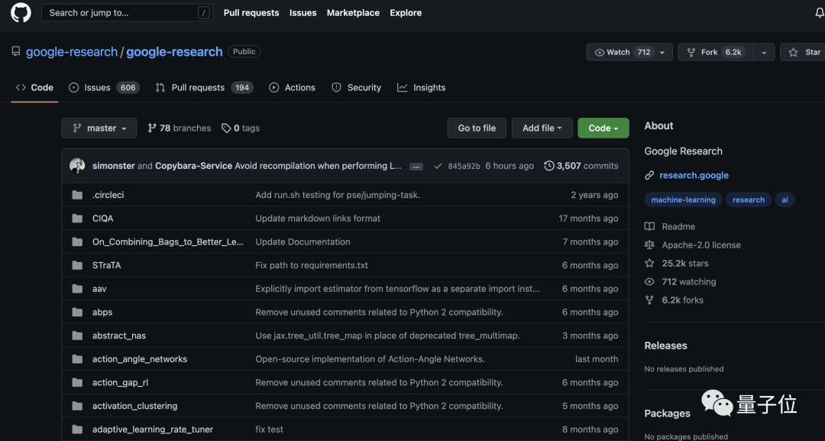Click the green commit status checkmark
Image resolution: width=825 pixels, height=441 pixels.
(x=438, y=166)
